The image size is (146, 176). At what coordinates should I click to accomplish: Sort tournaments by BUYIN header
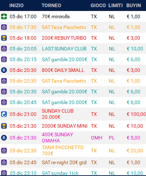133,5
